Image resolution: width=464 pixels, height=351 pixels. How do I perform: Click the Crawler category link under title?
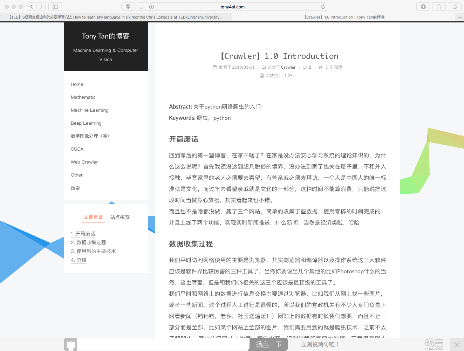coord(288,67)
